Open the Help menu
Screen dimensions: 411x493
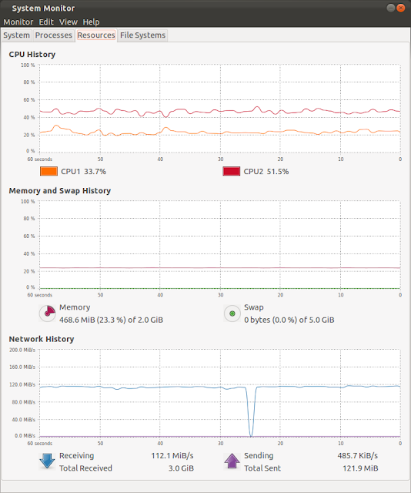91,22
